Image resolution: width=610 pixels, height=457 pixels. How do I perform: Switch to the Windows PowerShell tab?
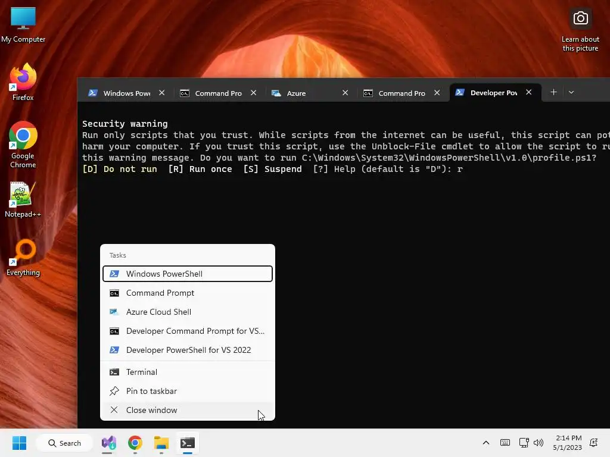127,93
